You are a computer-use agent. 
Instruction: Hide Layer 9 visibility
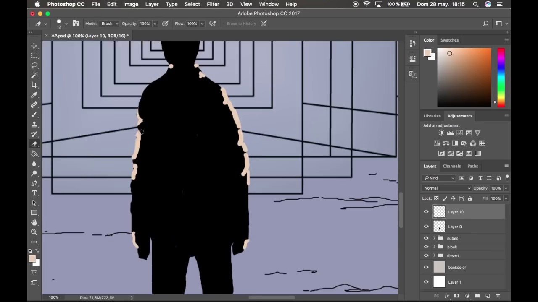point(426,226)
